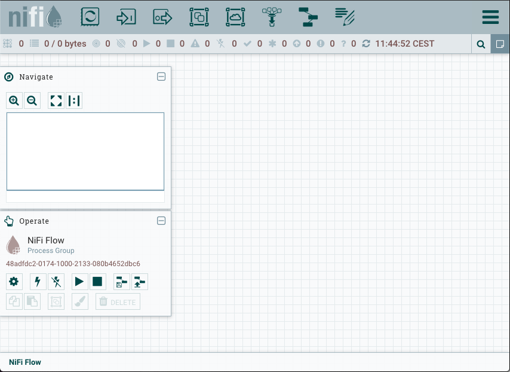Collapse the Operate panel
Image resolution: width=510 pixels, height=372 pixels.
point(161,221)
